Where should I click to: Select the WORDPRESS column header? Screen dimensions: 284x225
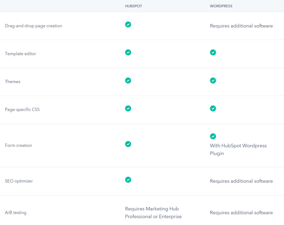click(221, 6)
